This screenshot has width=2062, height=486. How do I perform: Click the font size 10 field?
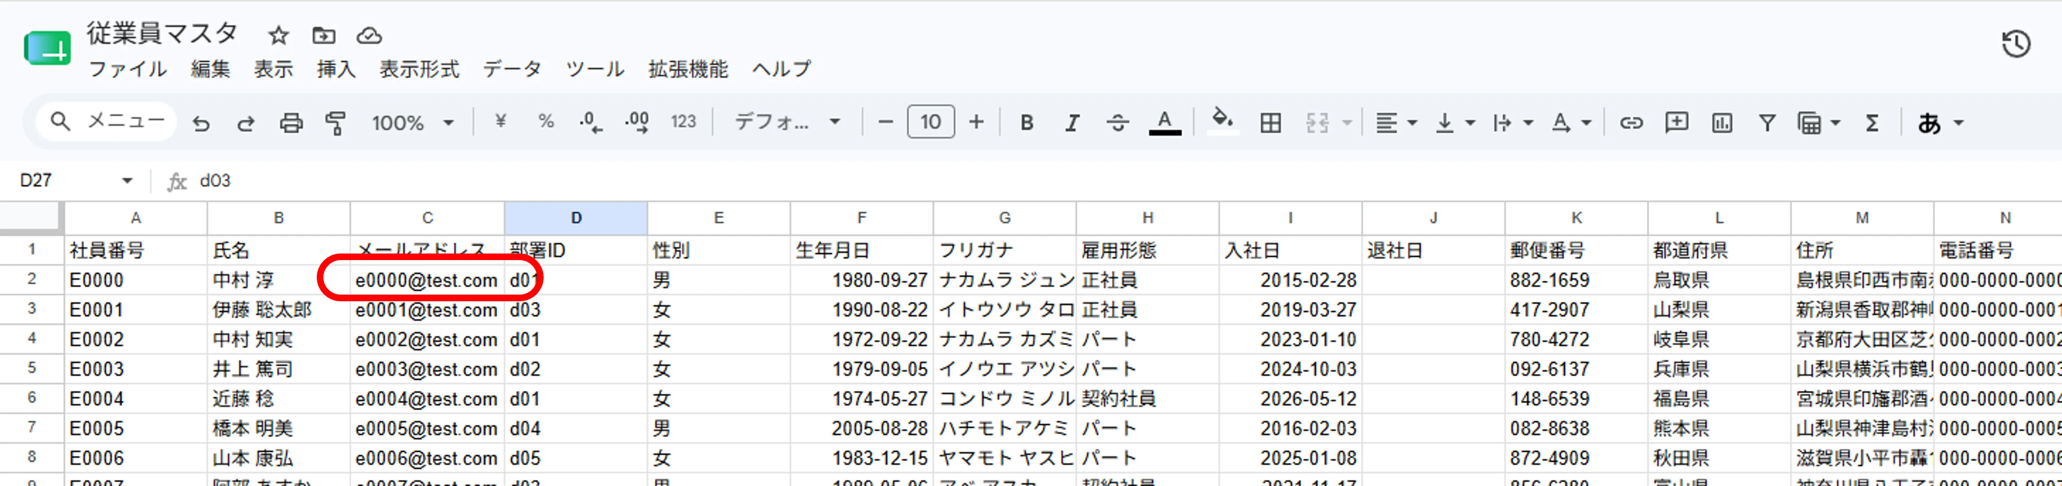pyautogui.click(x=930, y=122)
